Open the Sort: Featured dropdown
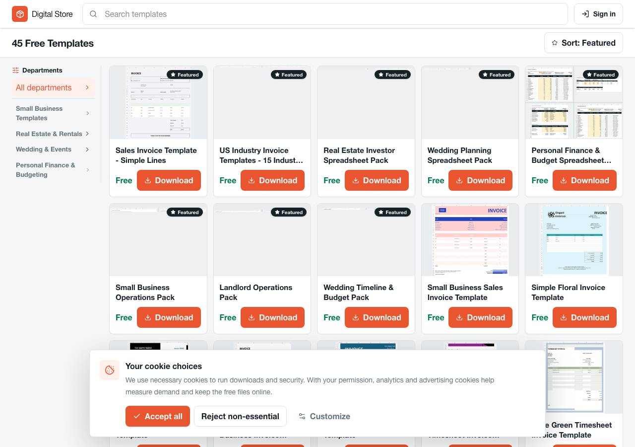635x447 pixels. (x=583, y=43)
